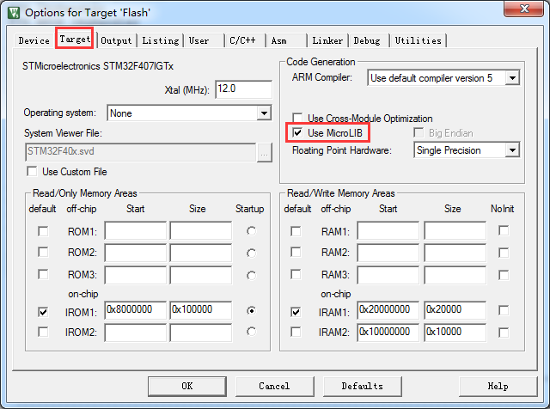Confirm settings with the OK button
The width and height of the screenshot is (550, 409).
187,386
